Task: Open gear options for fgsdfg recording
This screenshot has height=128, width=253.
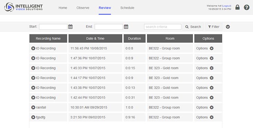Action: 212,117
